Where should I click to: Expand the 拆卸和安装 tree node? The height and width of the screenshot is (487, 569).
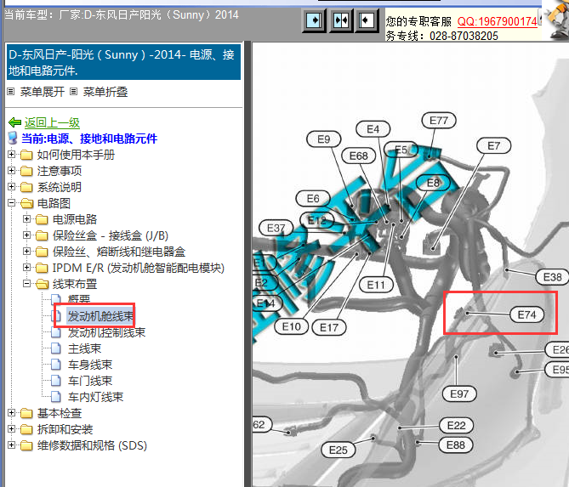[12, 429]
